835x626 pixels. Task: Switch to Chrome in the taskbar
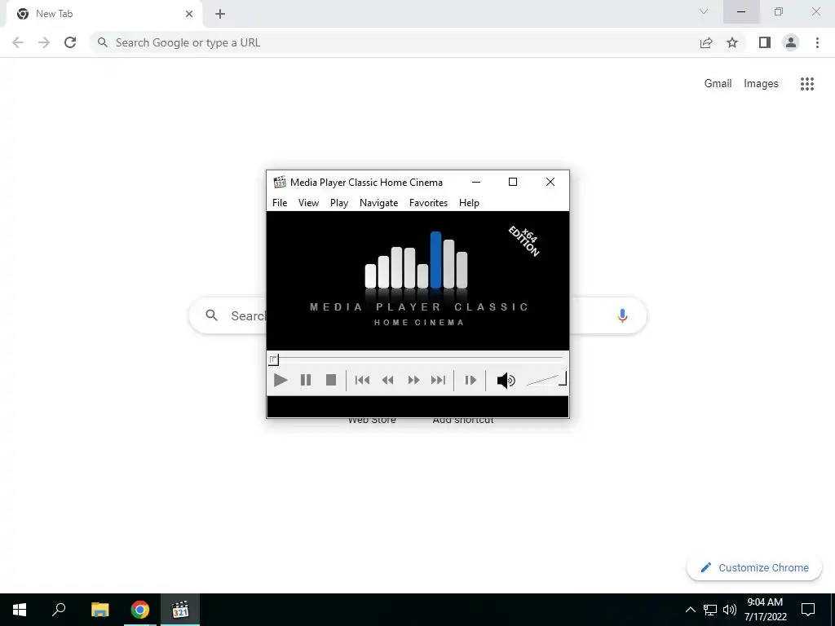pos(140,610)
